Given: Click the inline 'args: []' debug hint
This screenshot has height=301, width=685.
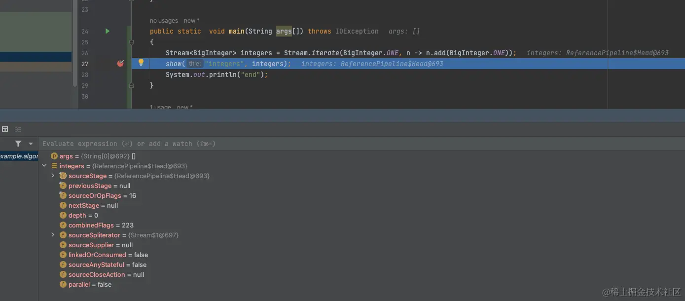Looking at the screenshot, I should point(404,31).
